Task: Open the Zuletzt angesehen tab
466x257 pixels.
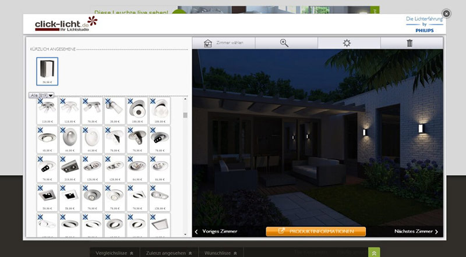Action: (169, 254)
